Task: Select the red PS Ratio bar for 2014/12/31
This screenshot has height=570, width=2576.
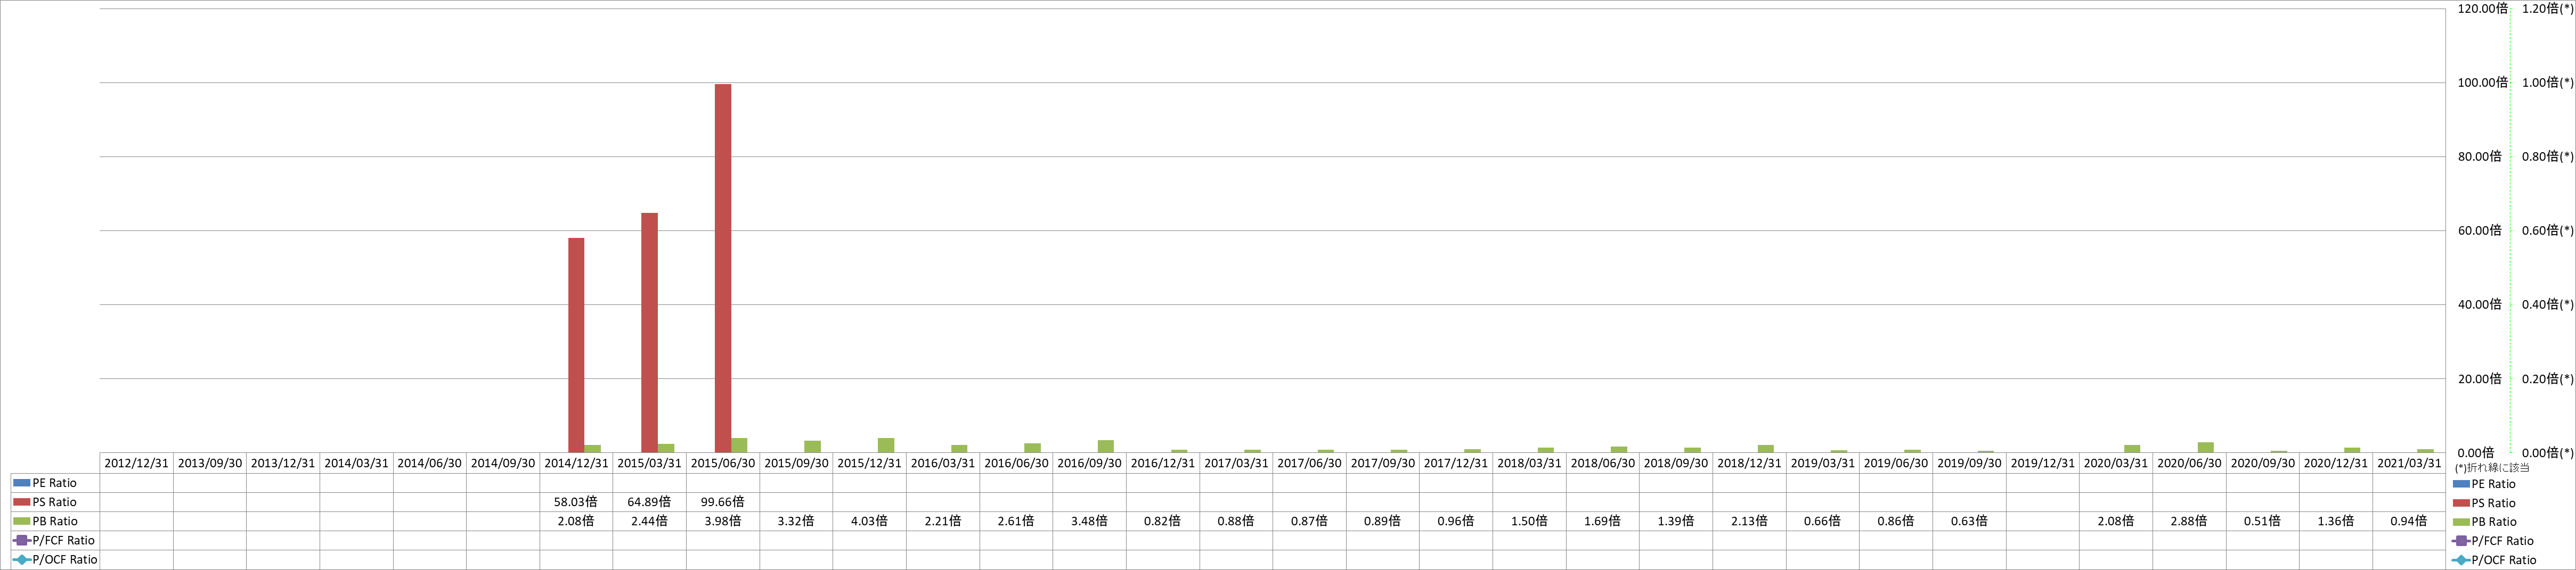Action: coord(576,345)
